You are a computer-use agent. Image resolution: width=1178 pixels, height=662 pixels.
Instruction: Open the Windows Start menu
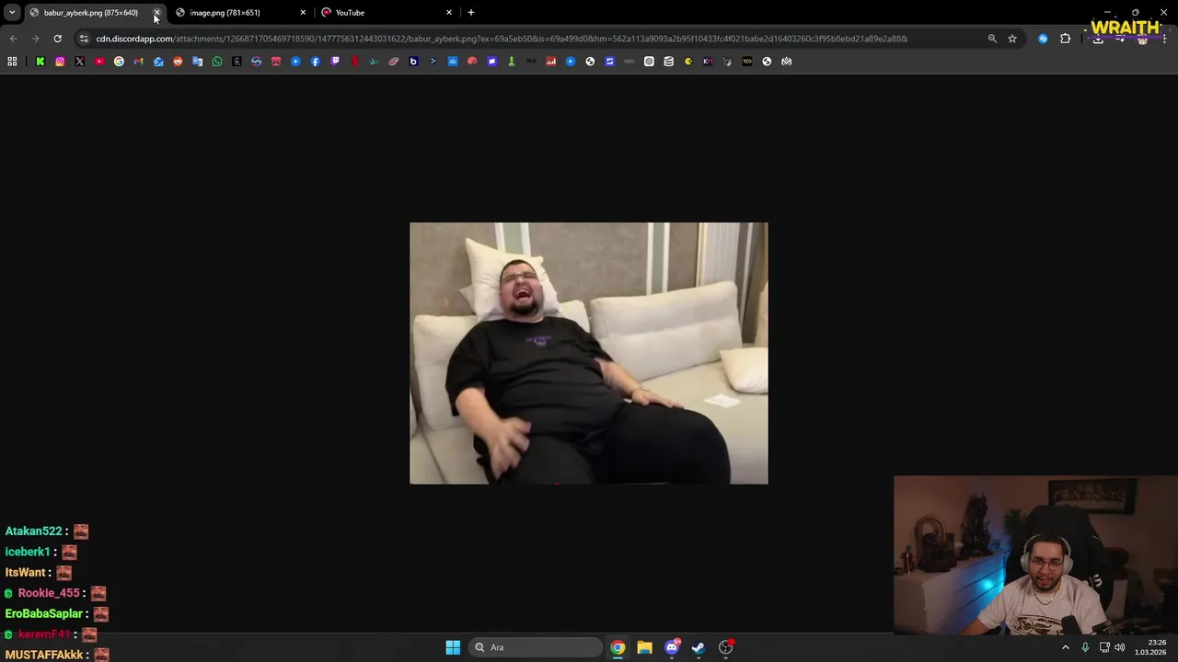click(453, 647)
